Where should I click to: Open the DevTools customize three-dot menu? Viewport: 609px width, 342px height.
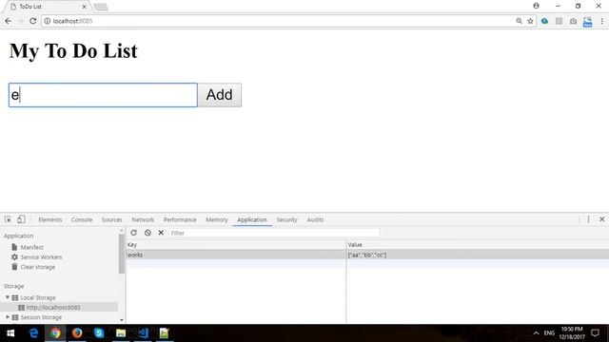pyautogui.click(x=588, y=219)
